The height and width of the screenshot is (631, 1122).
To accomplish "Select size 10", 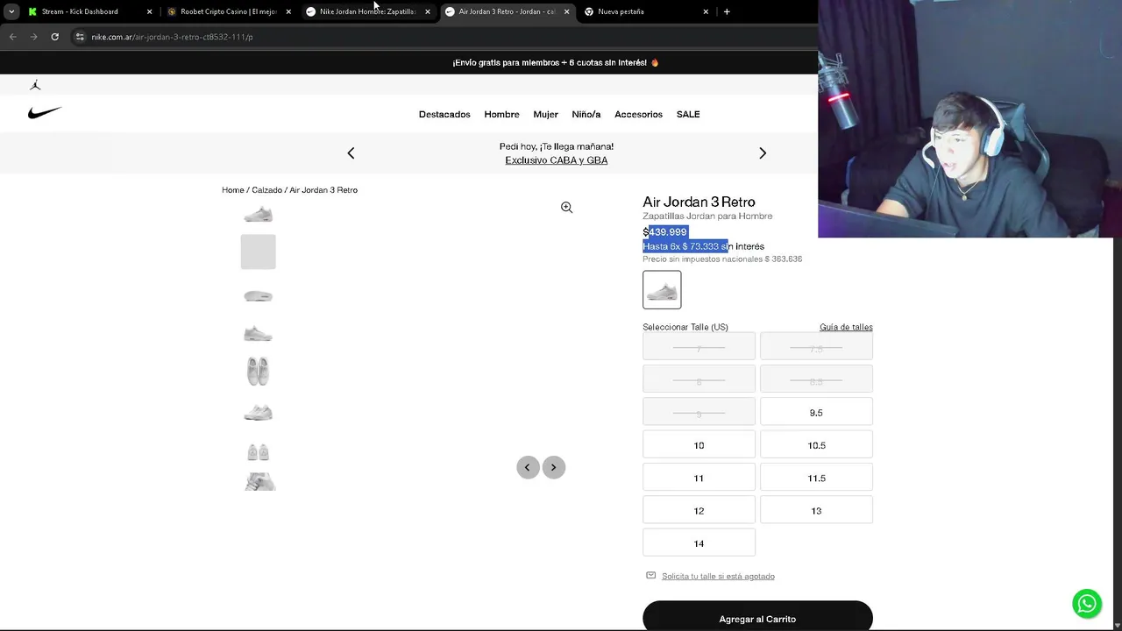I will (699, 444).
